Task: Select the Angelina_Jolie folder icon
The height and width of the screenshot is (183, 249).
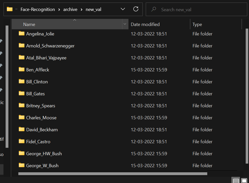Action: (x=22, y=33)
